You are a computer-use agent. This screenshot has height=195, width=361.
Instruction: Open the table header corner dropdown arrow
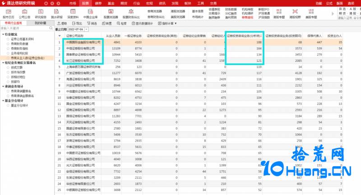pos(60,36)
